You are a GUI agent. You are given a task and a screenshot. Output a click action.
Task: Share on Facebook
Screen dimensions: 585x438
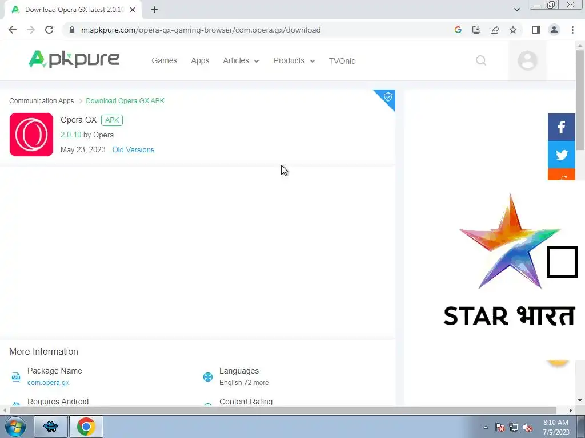[562, 127]
